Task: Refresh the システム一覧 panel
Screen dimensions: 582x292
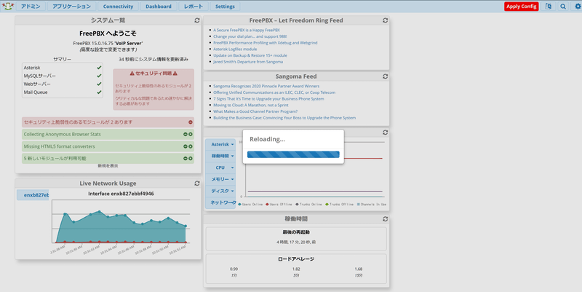Action: [197, 20]
